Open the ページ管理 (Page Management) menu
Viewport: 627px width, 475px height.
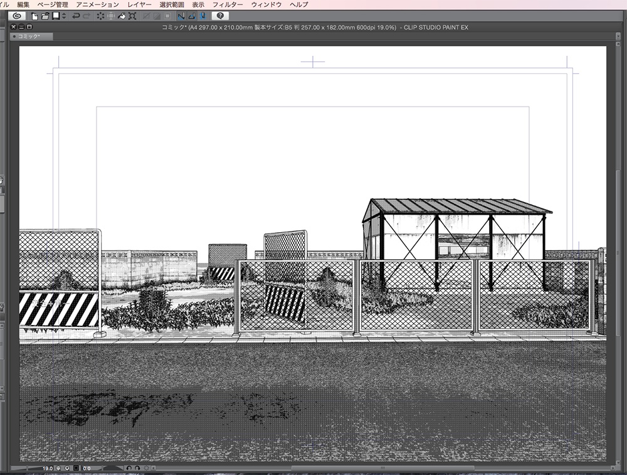[x=53, y=4]
